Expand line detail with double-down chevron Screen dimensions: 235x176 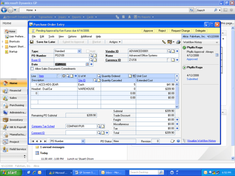pos(177,80)
